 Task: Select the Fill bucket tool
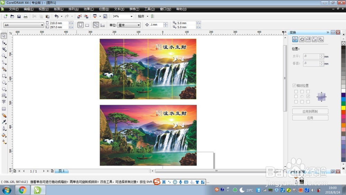coord(4,135)
